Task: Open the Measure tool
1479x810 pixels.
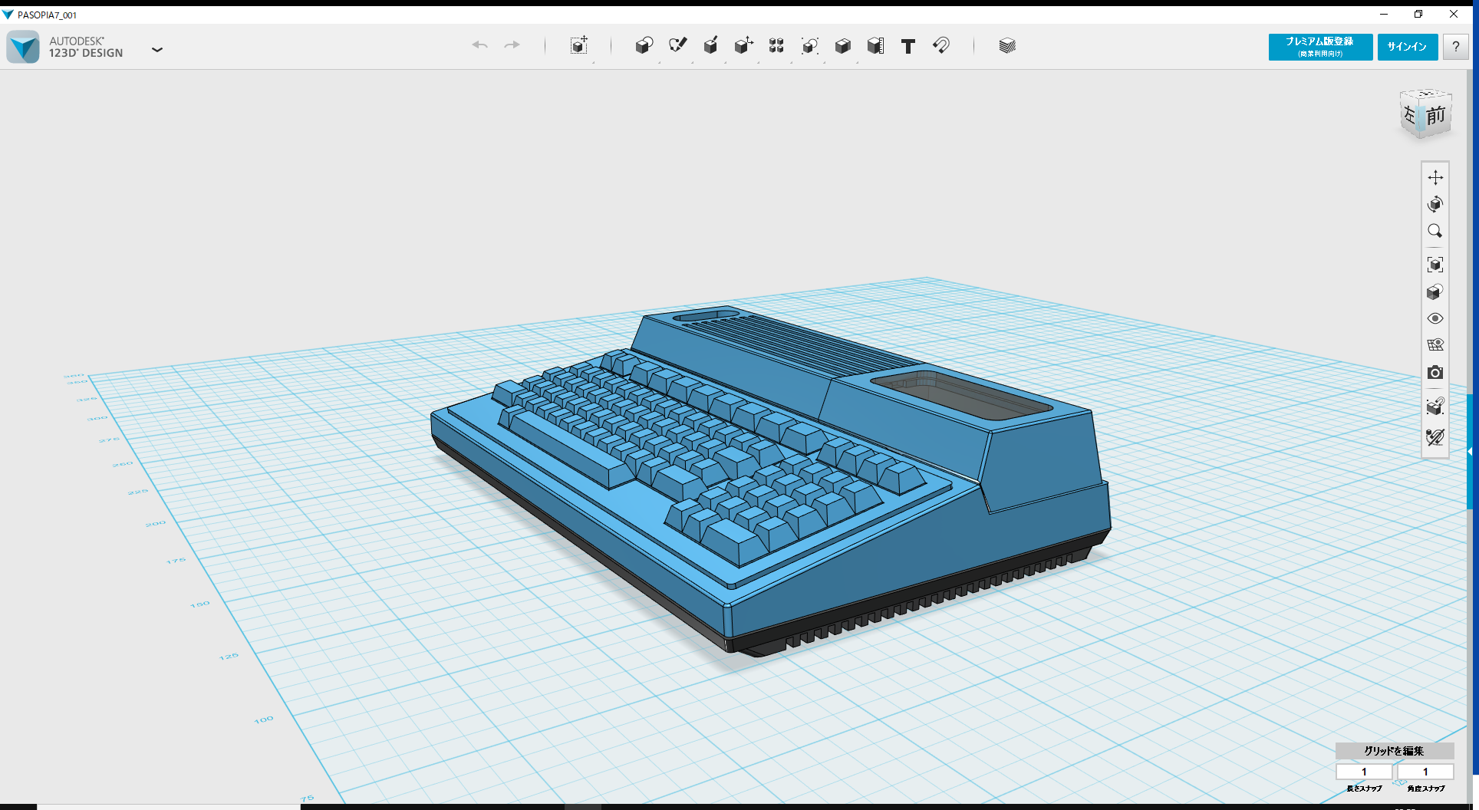Action: tap(875, 46)
